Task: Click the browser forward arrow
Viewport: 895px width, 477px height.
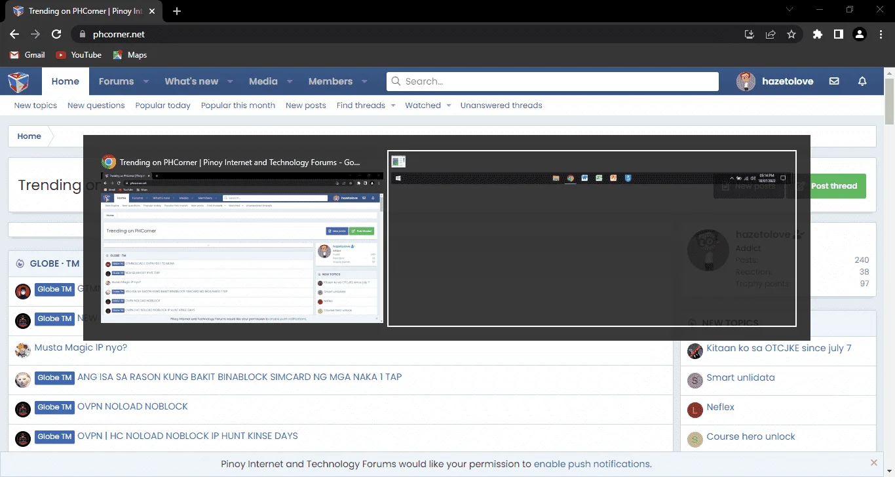Action: [x=35, y=34]
